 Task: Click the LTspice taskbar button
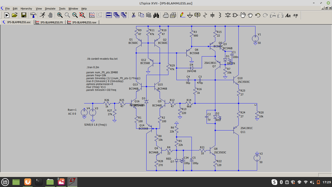pos(73,182)
